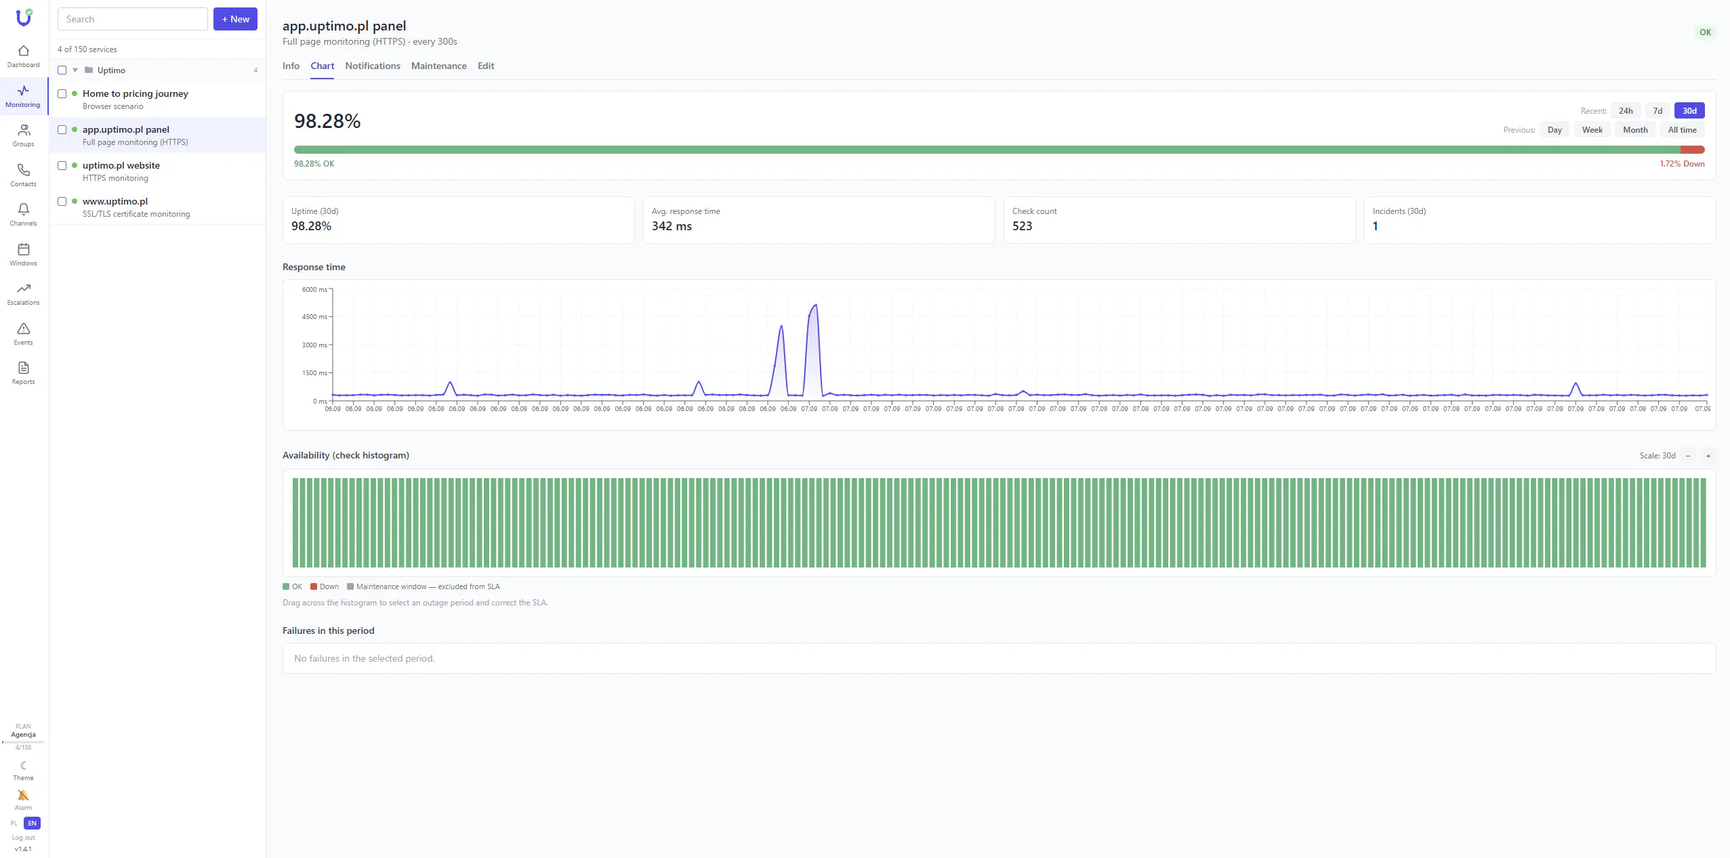This screenshot has width=1730, height=858.
Task: Select app.uptimo.pl panel service row
Action: [158, 135]
